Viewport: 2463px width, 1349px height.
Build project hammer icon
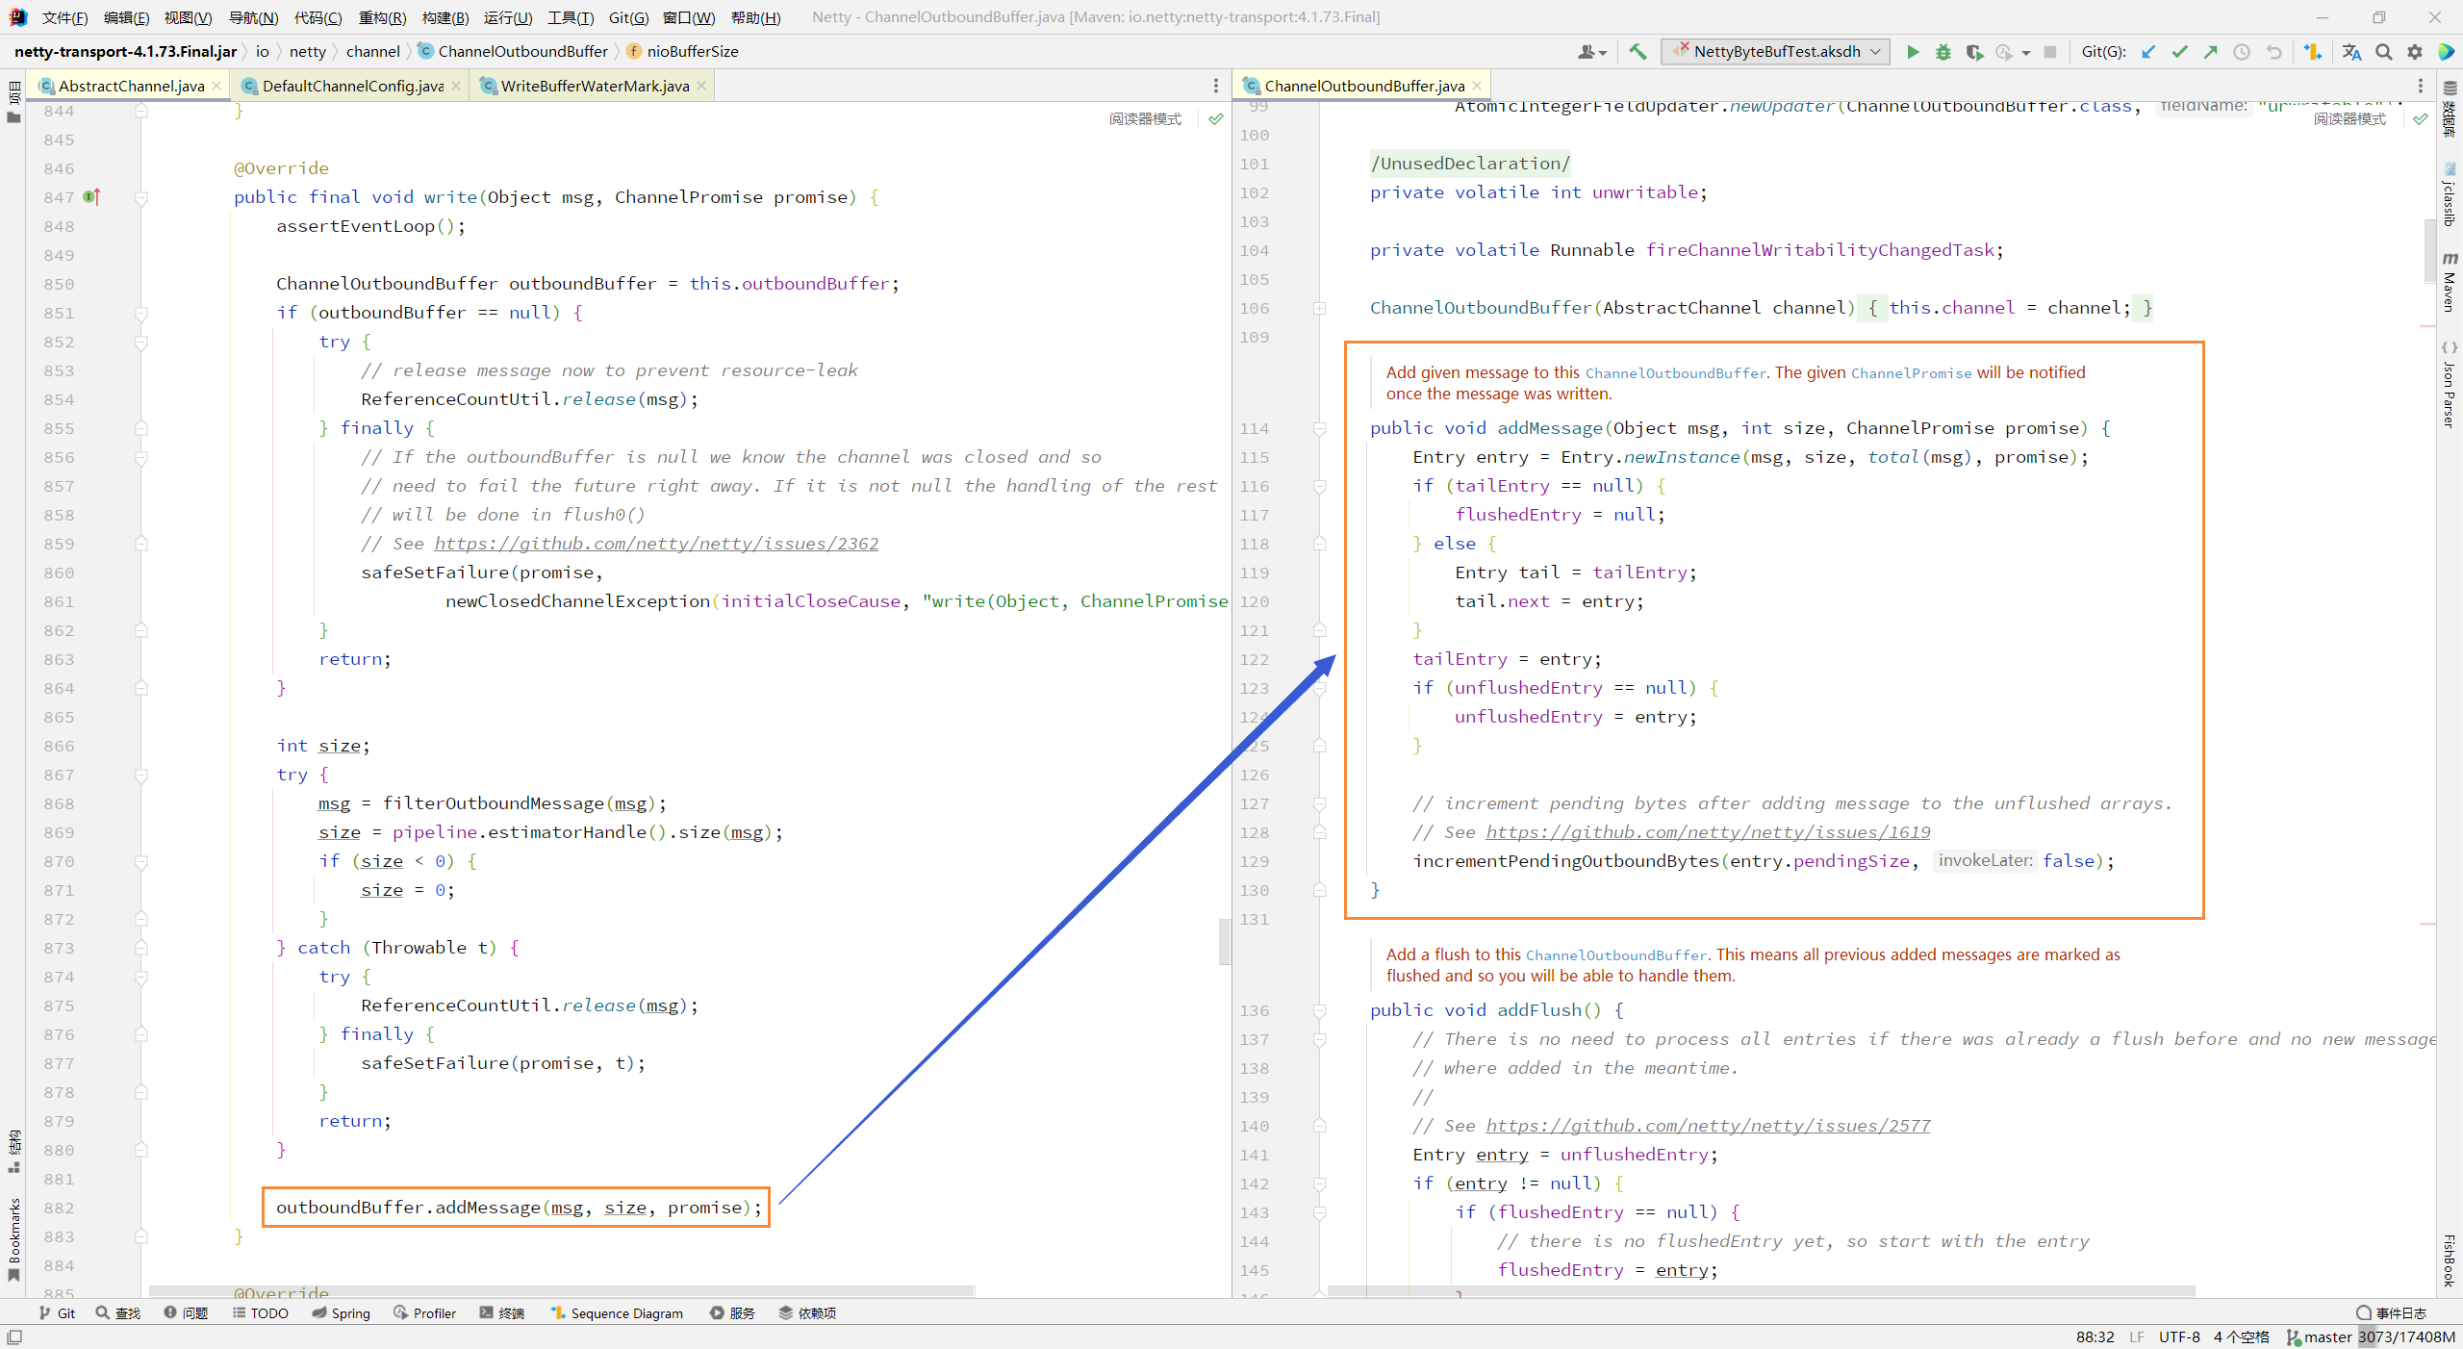[1638, 52]
